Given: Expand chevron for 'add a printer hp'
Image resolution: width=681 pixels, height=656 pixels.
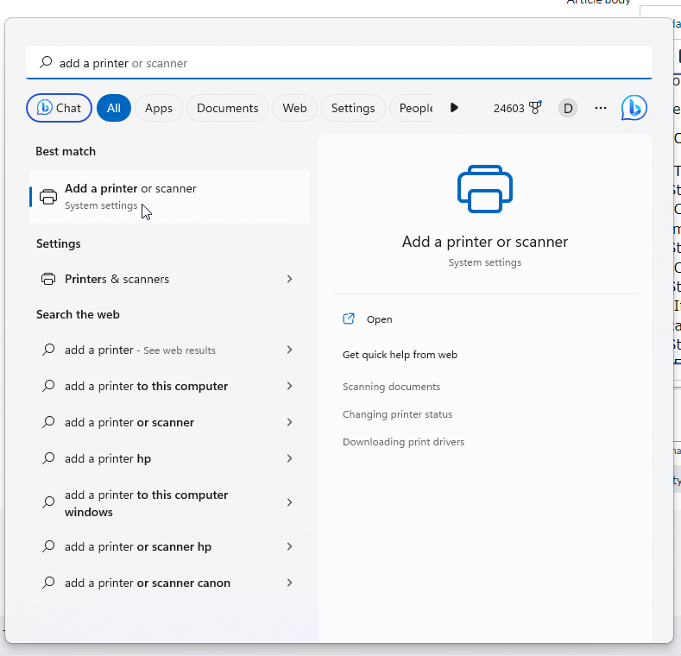Looking at the screenshot, I should point(289,458).
